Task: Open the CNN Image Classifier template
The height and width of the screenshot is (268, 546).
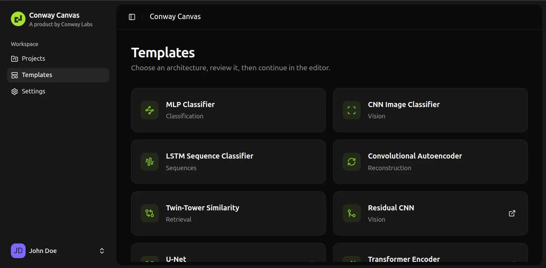Action: [x=430, y=110]
